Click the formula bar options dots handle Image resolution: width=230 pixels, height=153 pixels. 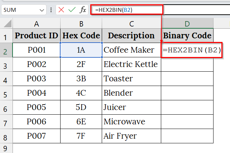point(51,10)
